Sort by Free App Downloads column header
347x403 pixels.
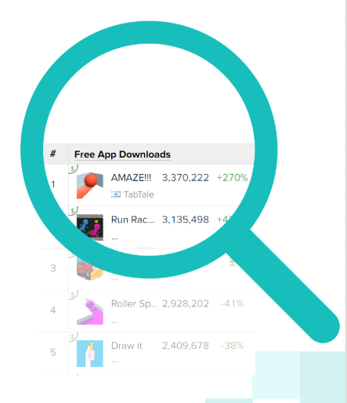[x=122, y=154]
